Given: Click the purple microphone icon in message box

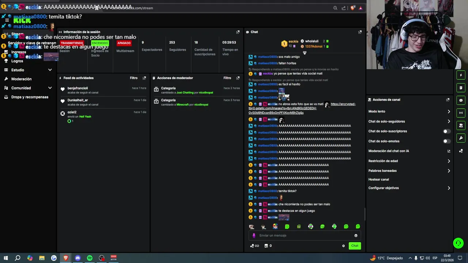Looking at the screenshot, I should click(254, 236).
